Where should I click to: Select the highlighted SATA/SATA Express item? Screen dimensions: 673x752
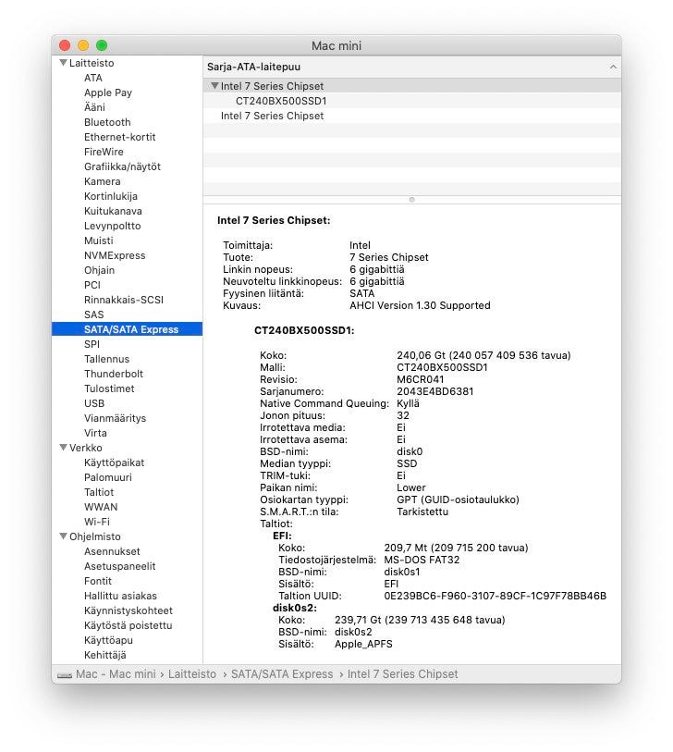click(127, 329)
